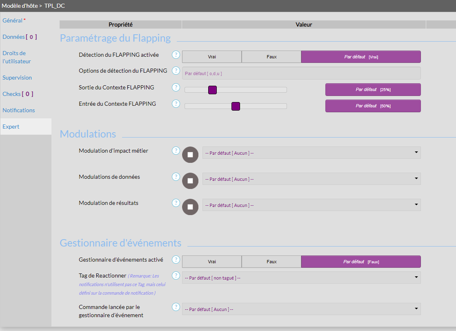Image resolution: width=456 pixels, height=331 pixels.
Task: Set FLAPPING detection to Vrai
Action: (x=212, y=57)
